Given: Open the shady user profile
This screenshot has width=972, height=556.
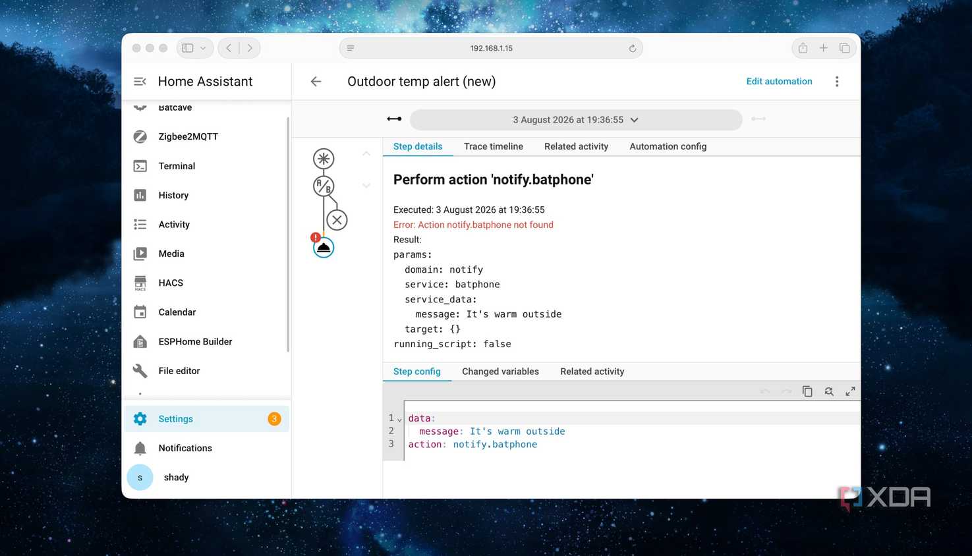Looking at the screenshot, I should click(206, 478).
